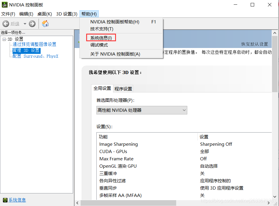The width and height of the screenshot is (279, 206).
Task: Click 恢复默认设置 button
Action: (x=254, y=44)
